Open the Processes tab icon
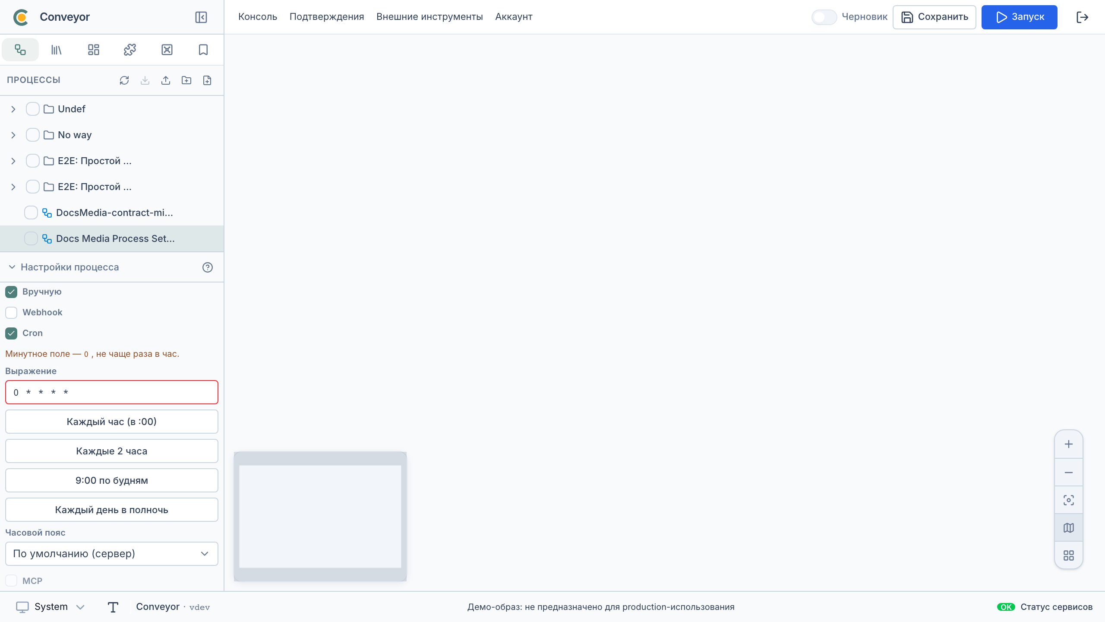Screen dimensions: 1105x622 (x=20, y=50)
